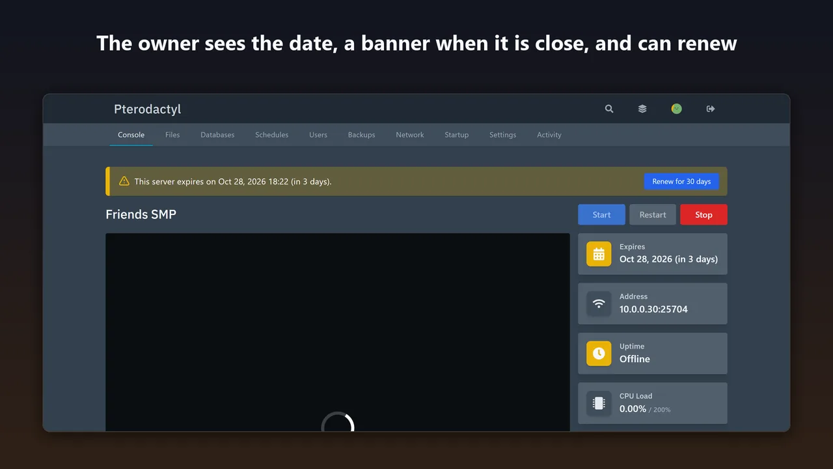833x469 pixels.
Task: Click the gray Restart button
Action: (x=653, y=215)
